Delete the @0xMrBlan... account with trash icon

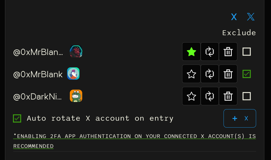point(228,52)
